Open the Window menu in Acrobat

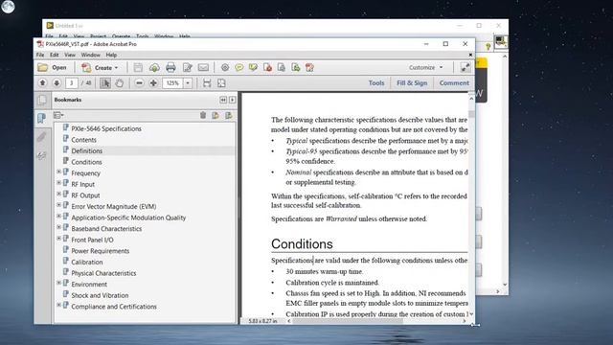91,55
